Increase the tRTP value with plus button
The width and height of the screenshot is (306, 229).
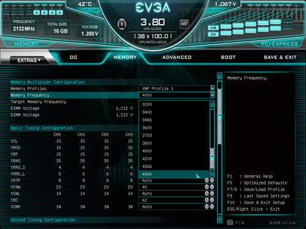207,180
